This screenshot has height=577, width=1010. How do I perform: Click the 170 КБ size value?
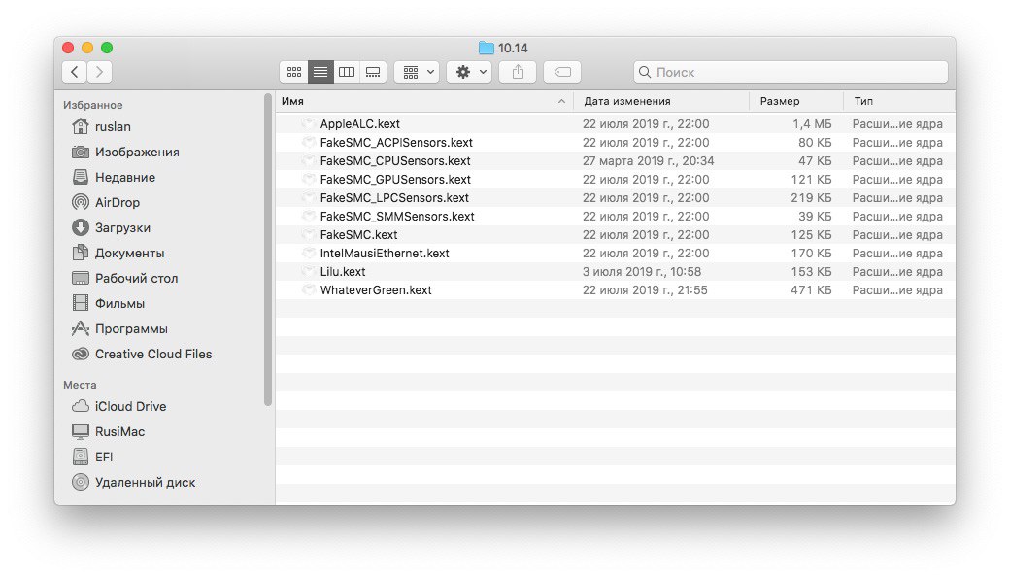point(811,254)
